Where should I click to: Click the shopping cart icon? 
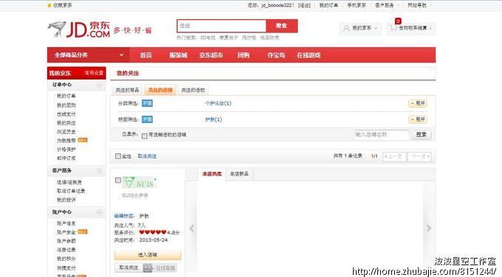(393, 29)
